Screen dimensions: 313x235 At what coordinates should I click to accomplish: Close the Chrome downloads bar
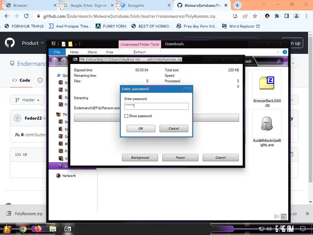click(307, 214)
